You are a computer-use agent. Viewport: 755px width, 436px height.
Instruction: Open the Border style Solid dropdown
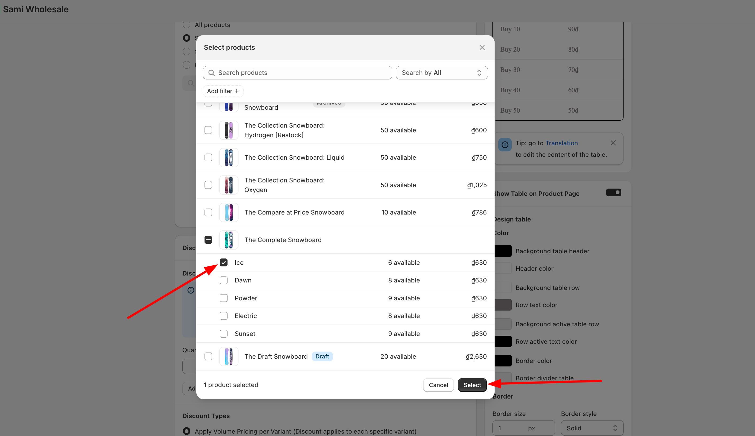click(592, 428)
